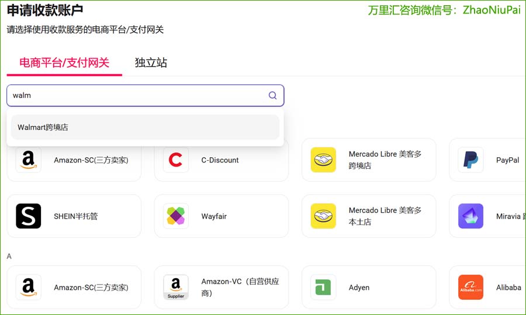Choose Amazon-VC（自营供应商）card
The image size is (526, 315).
[x=222, y=287]
